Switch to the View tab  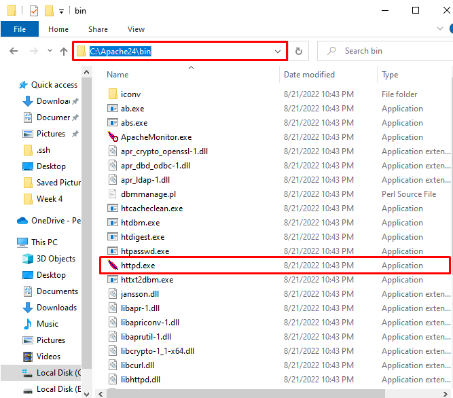(x=136, y=29)
